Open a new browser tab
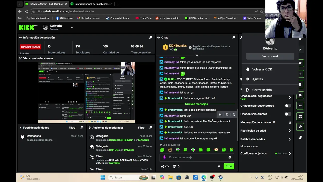 (x=118, y=4)
